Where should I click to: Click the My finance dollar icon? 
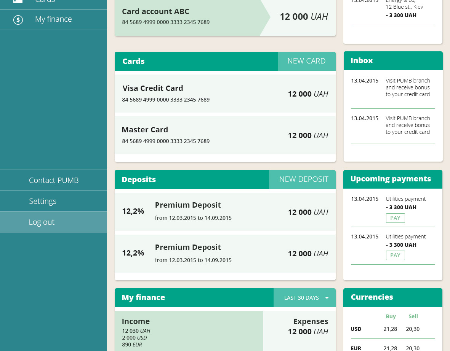coord(18,20)
